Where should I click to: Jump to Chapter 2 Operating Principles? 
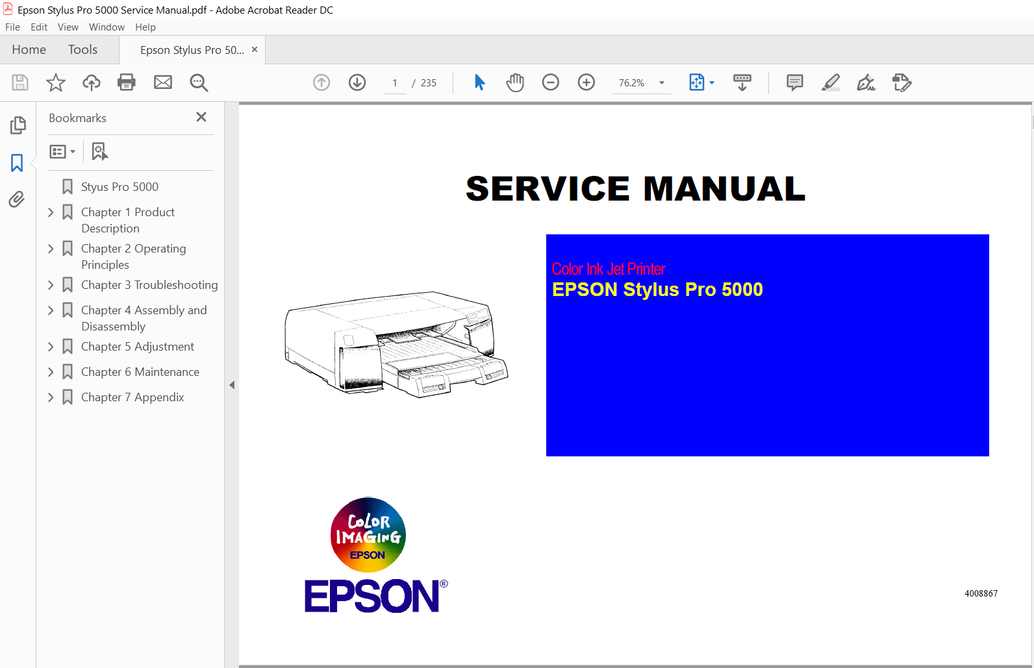click(133, 256)
